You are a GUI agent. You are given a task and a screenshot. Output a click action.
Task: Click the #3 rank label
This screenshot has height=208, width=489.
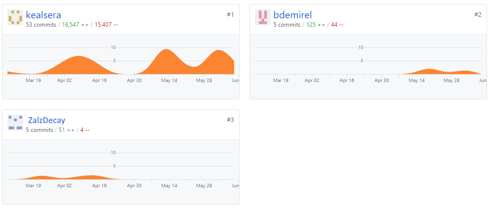pos(230,120)
